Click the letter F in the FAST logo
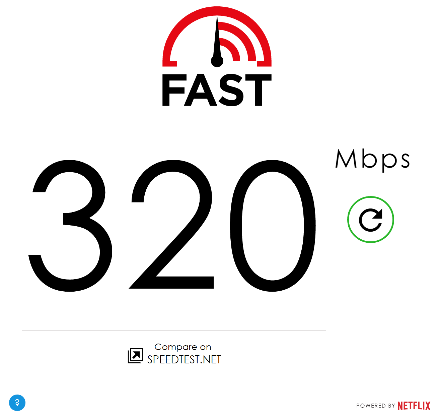Viewport: 438px width, 417px height. [x=174, y=90]
